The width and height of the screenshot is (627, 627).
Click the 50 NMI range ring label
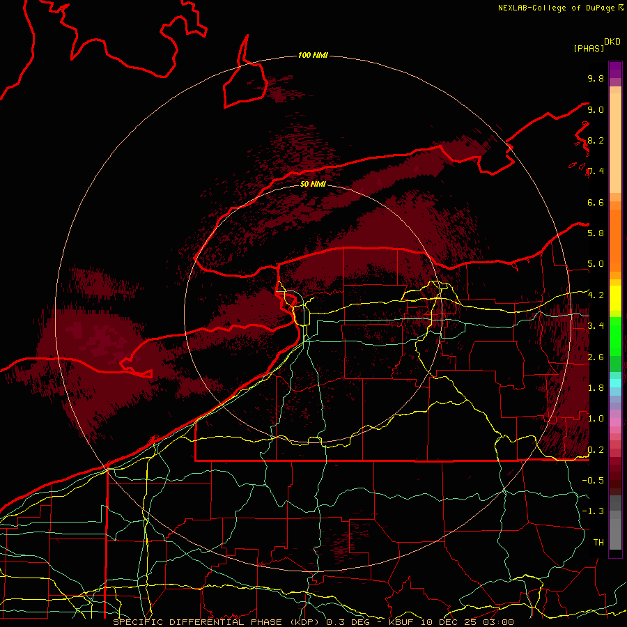point(313,184)
